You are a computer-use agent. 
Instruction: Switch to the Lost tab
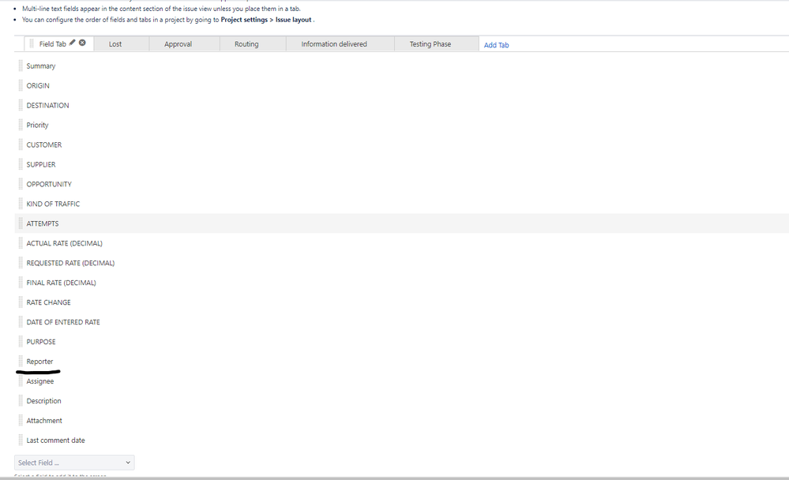(x=122, y=43)
